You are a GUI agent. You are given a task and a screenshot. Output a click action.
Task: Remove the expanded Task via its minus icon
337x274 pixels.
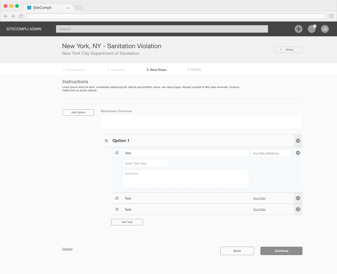click(x=298, y=153)
